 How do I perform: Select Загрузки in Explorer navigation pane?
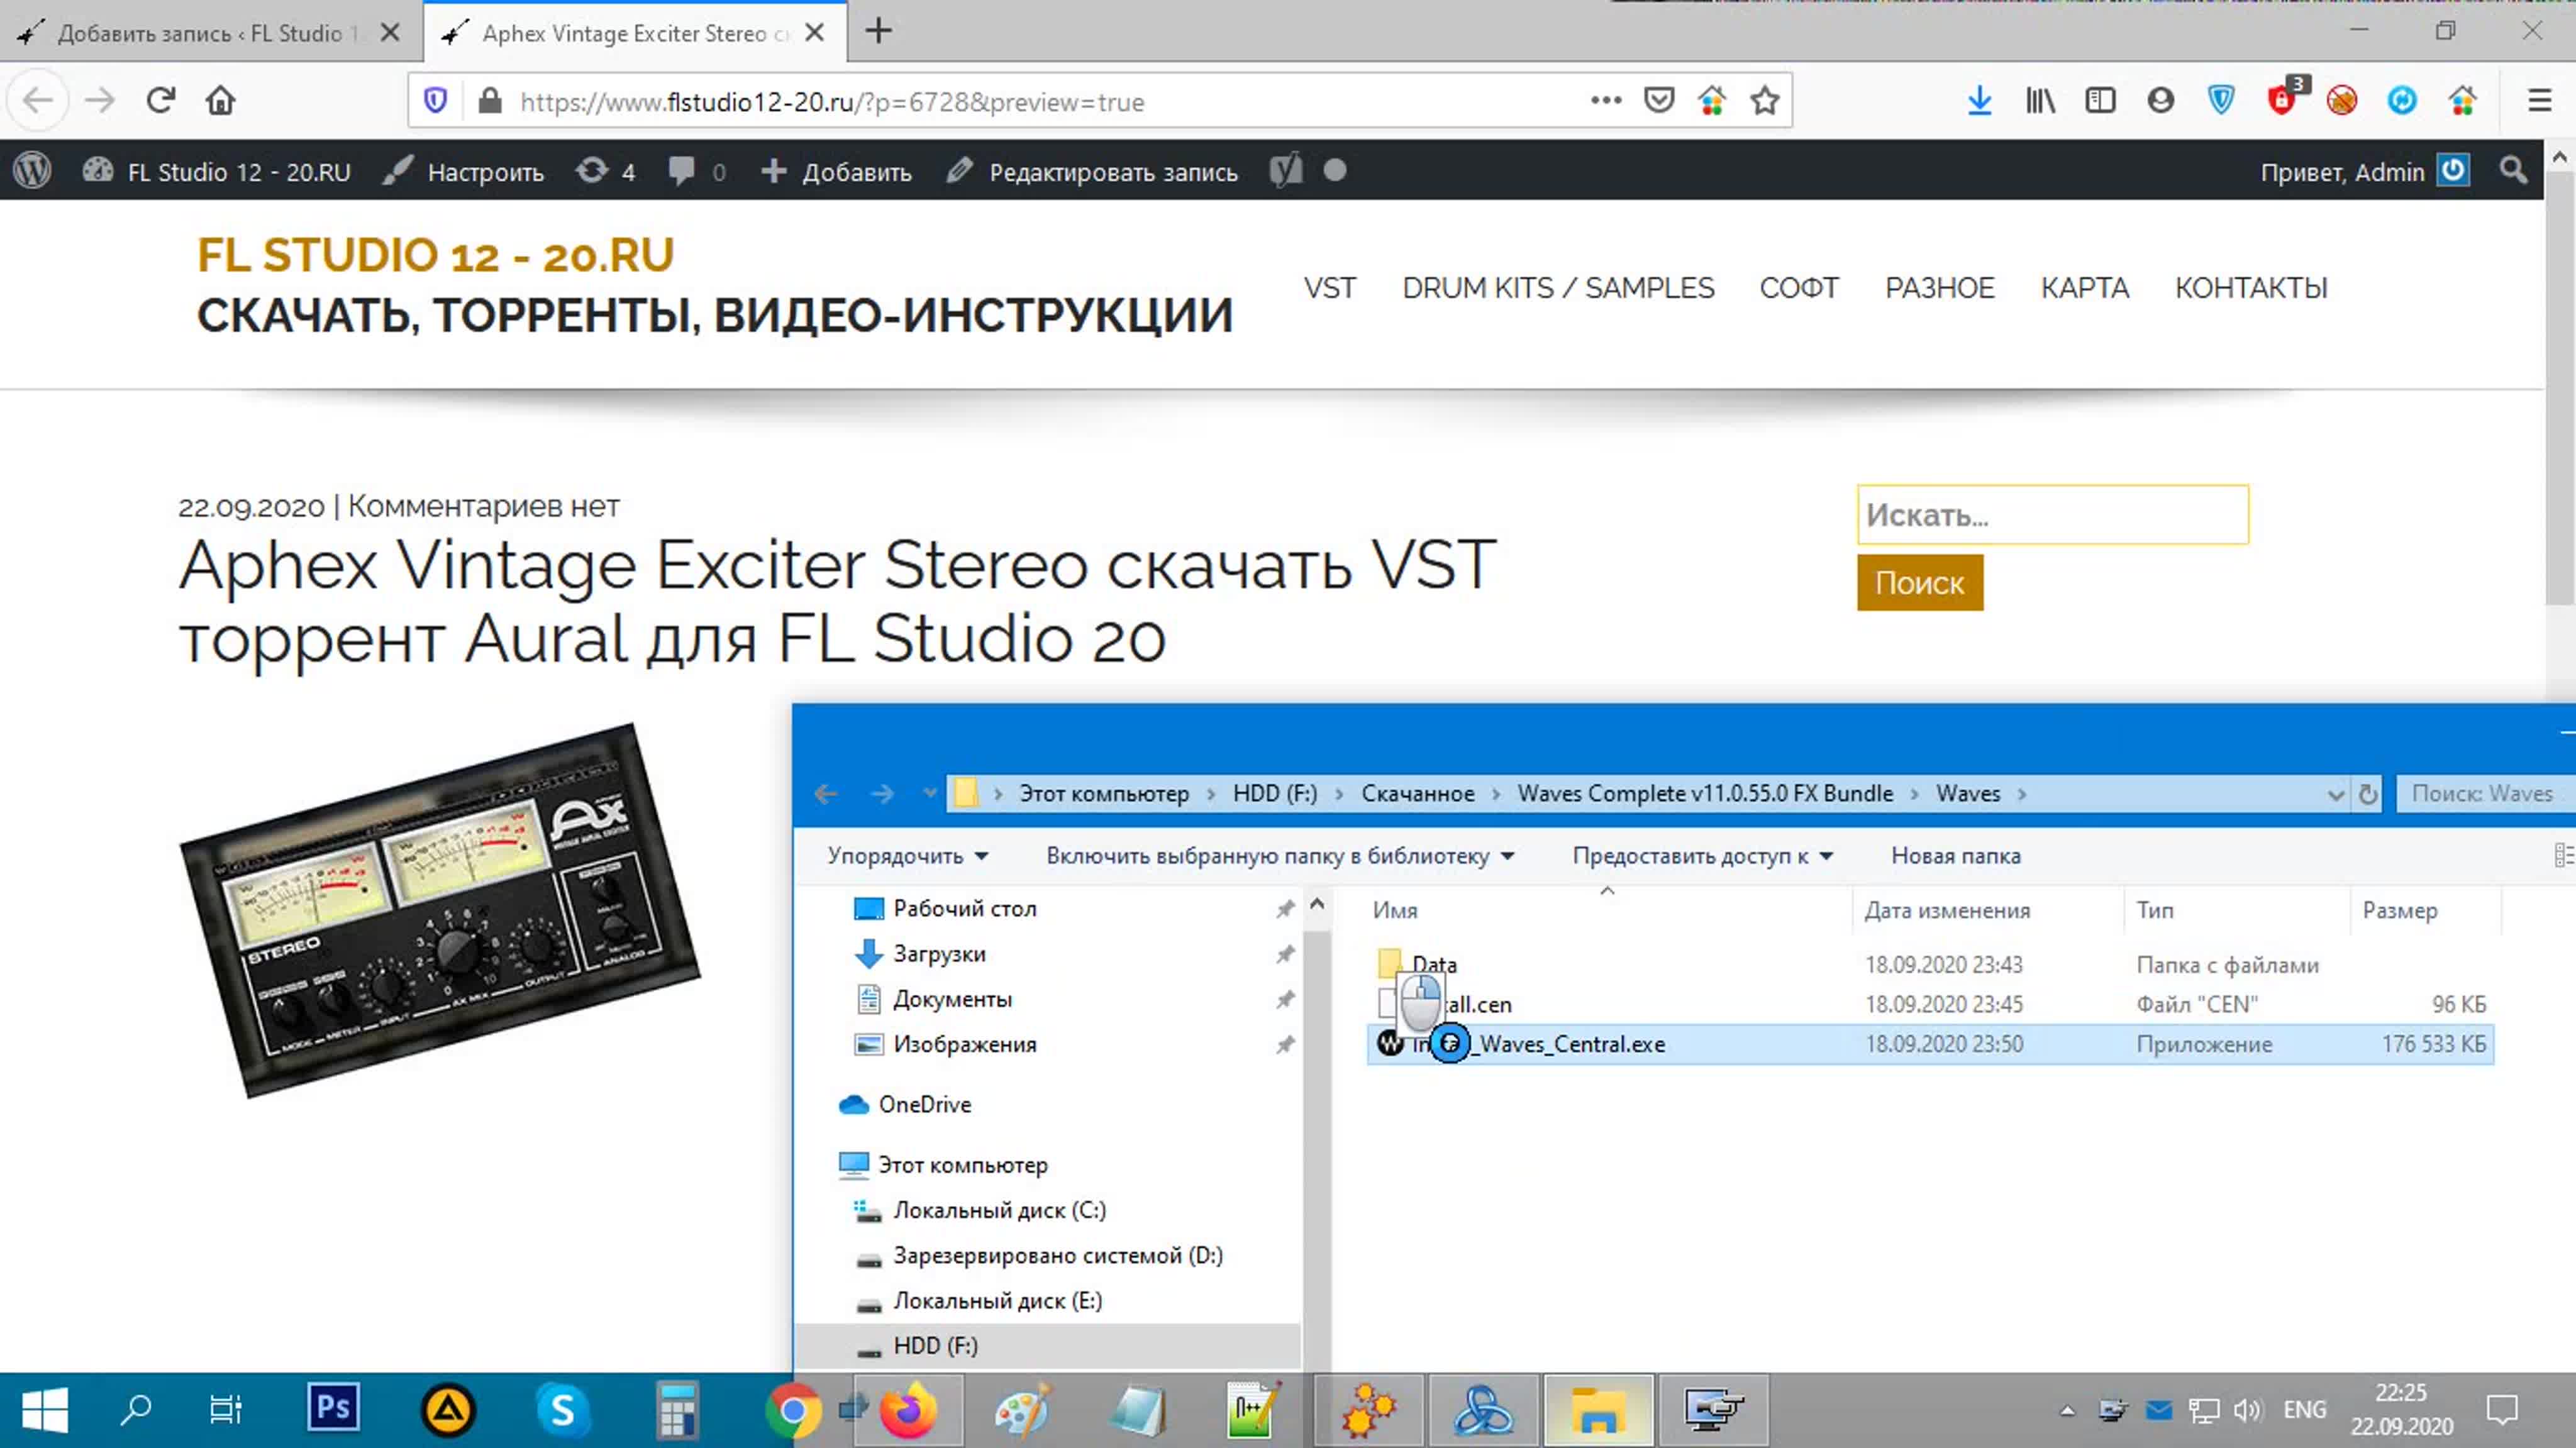[939, 954]
